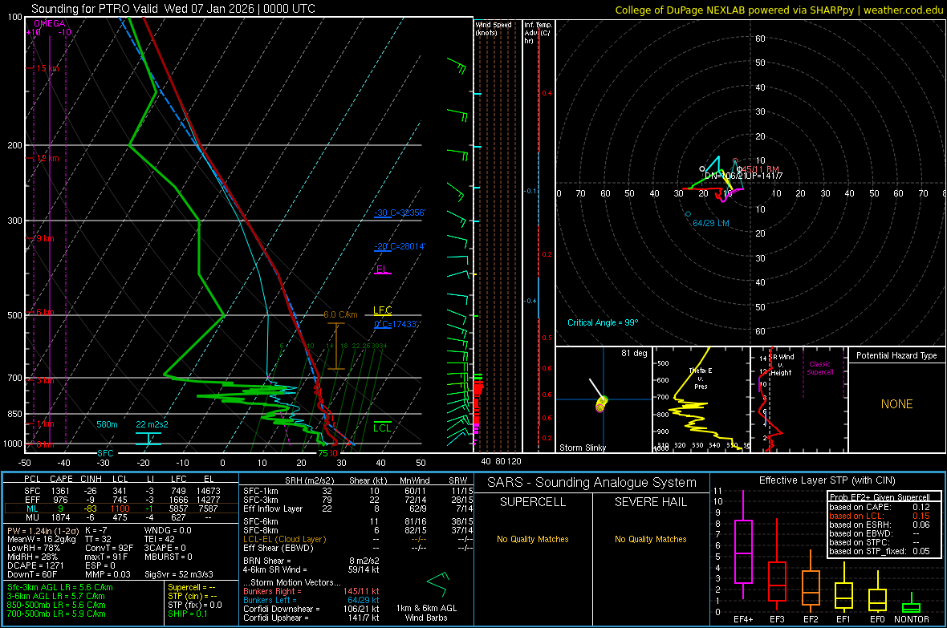
Task: Click the Prob EF2+ Given Supercell header
Action: click(880, 497)
